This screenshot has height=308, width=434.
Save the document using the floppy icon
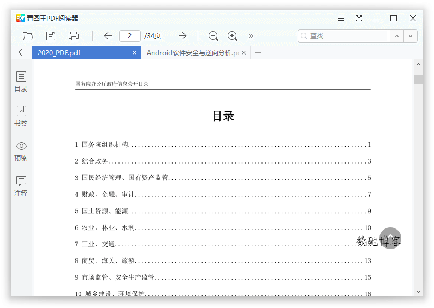pyautogui.click(x=51, y=36)
